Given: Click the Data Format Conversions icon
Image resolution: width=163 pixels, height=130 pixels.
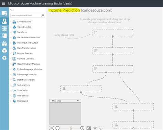Looking at the screenshot, I should click(14, 38).
